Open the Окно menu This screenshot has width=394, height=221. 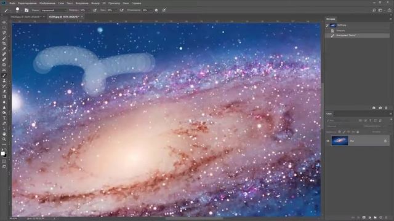126,3
